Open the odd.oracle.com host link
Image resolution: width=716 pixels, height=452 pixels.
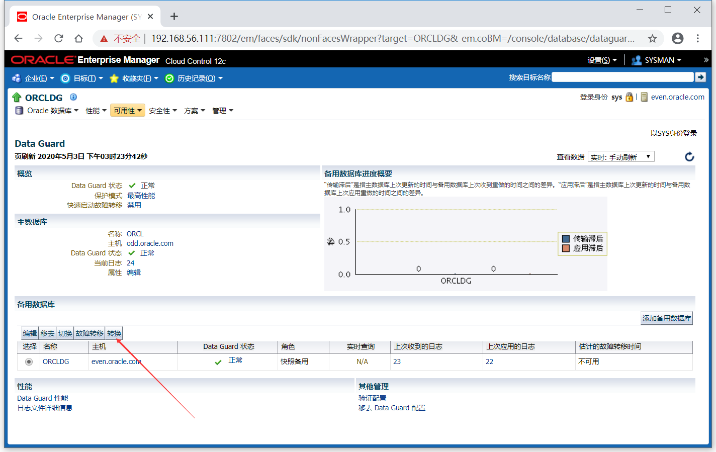[x=150, y=243]
